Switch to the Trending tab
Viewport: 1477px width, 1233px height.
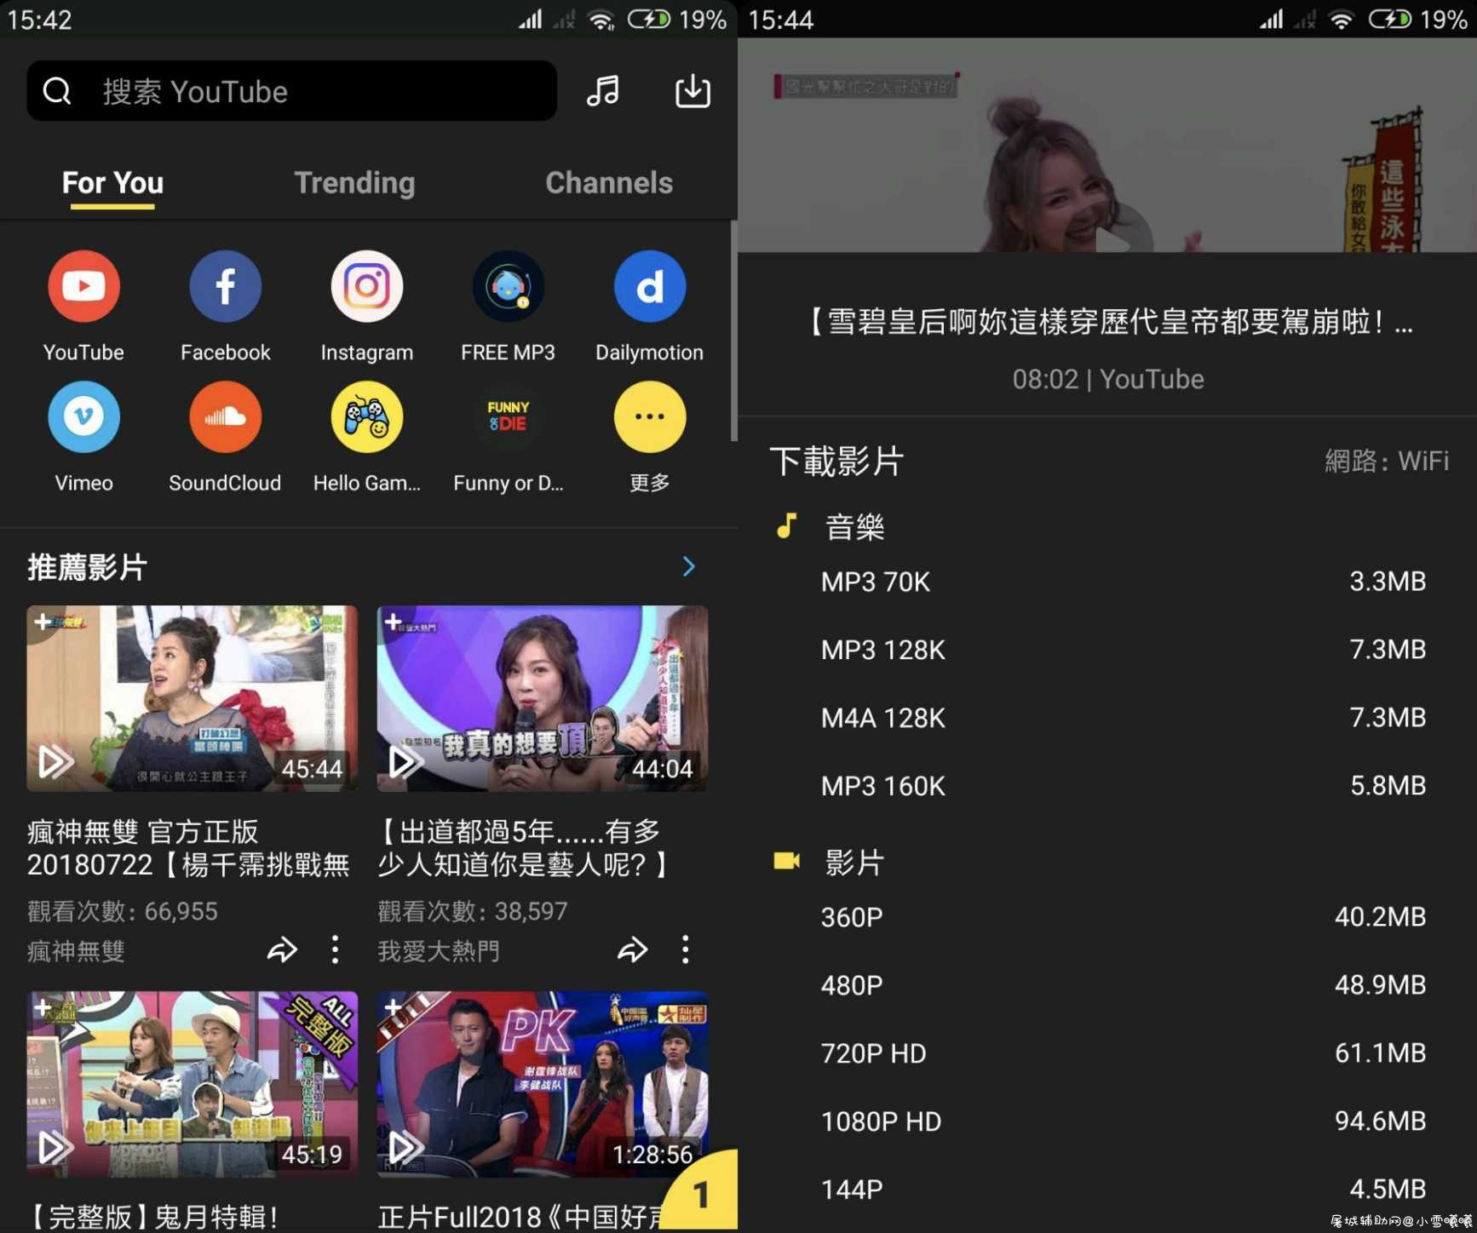[x=354, y=182]
